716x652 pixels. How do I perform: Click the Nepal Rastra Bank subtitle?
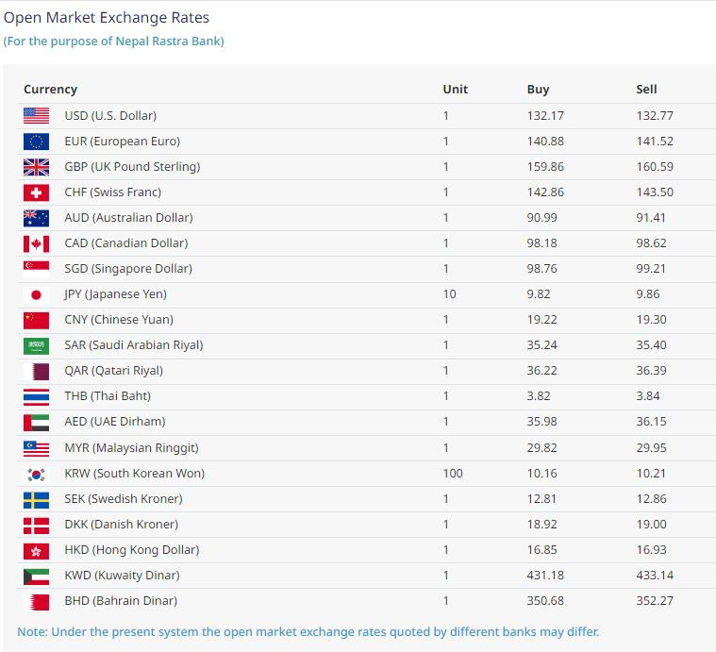click(114, 42)
